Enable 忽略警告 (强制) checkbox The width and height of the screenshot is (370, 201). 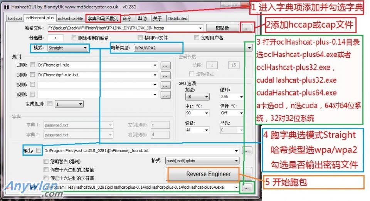(x=46, y=161)
